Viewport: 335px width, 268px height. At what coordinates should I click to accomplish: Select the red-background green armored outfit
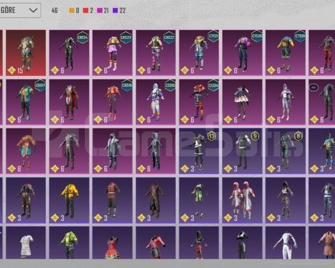click(26, 53)
